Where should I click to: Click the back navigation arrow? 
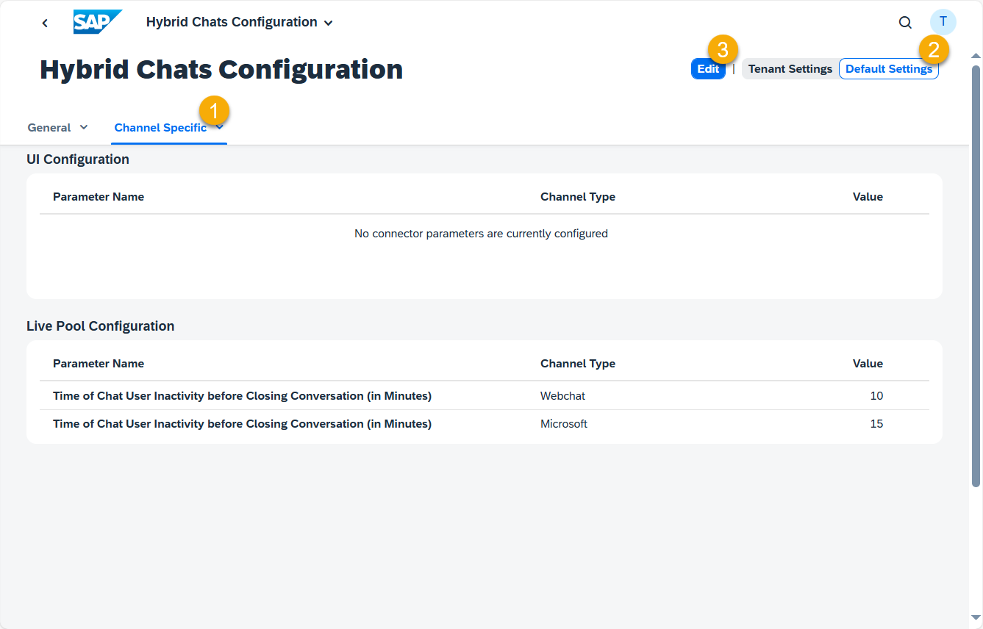click(x=46, y=23)
